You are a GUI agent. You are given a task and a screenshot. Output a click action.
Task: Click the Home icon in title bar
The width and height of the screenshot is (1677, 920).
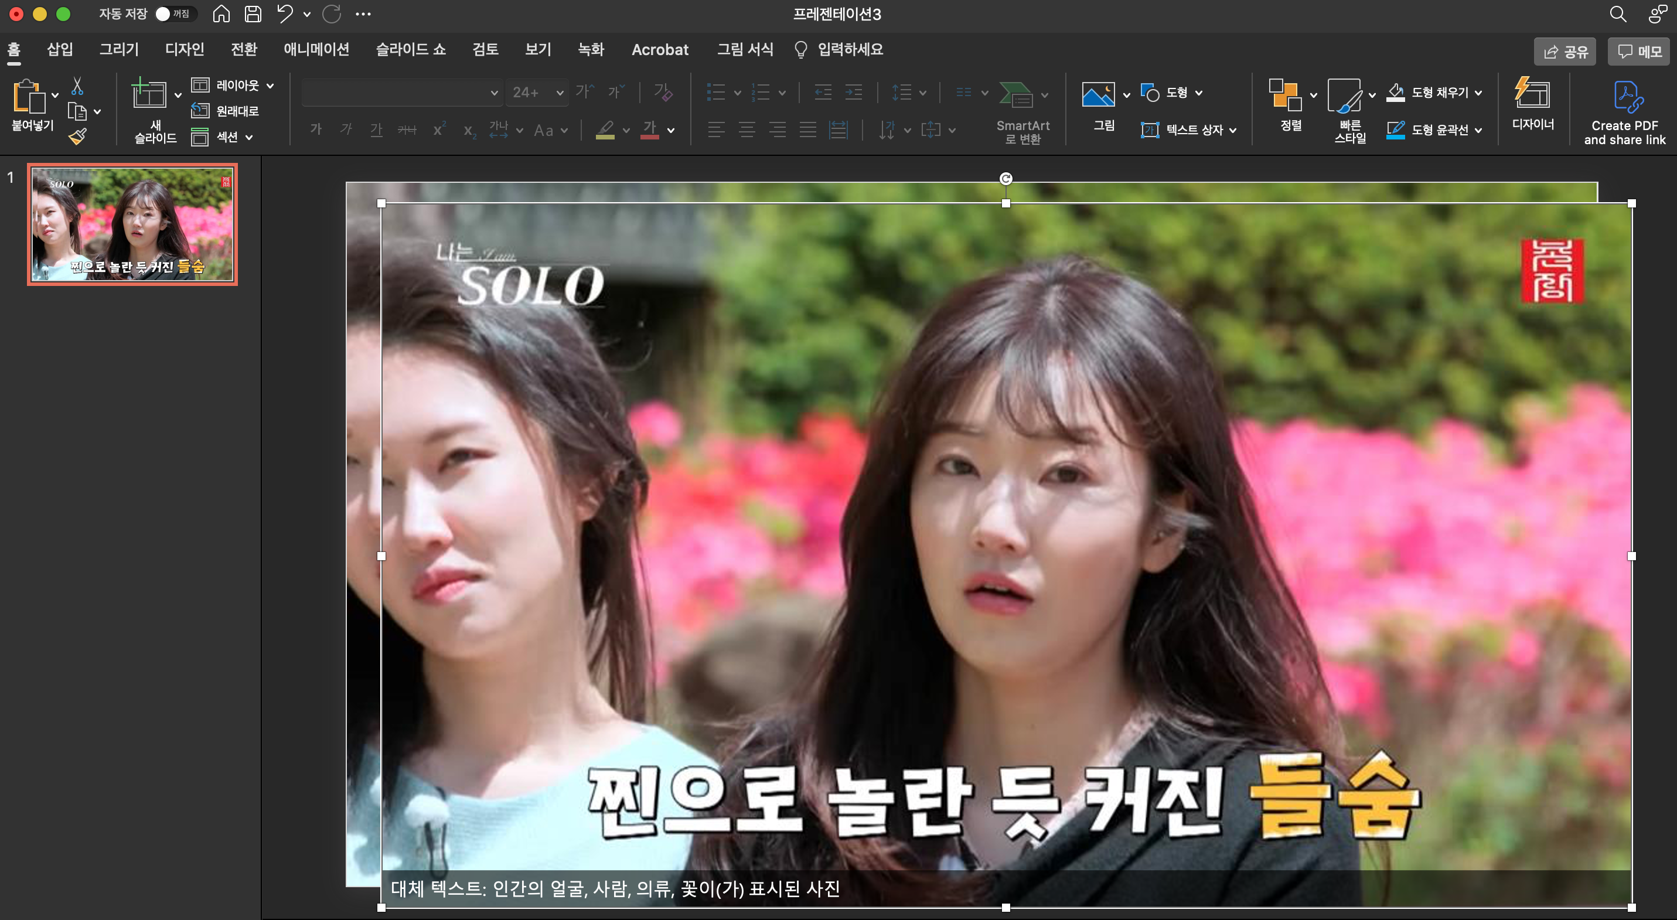221,13
